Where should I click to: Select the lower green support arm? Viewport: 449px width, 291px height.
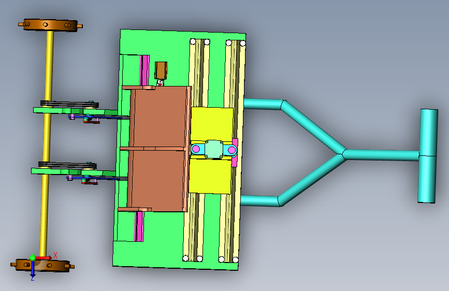coord(74,172)
